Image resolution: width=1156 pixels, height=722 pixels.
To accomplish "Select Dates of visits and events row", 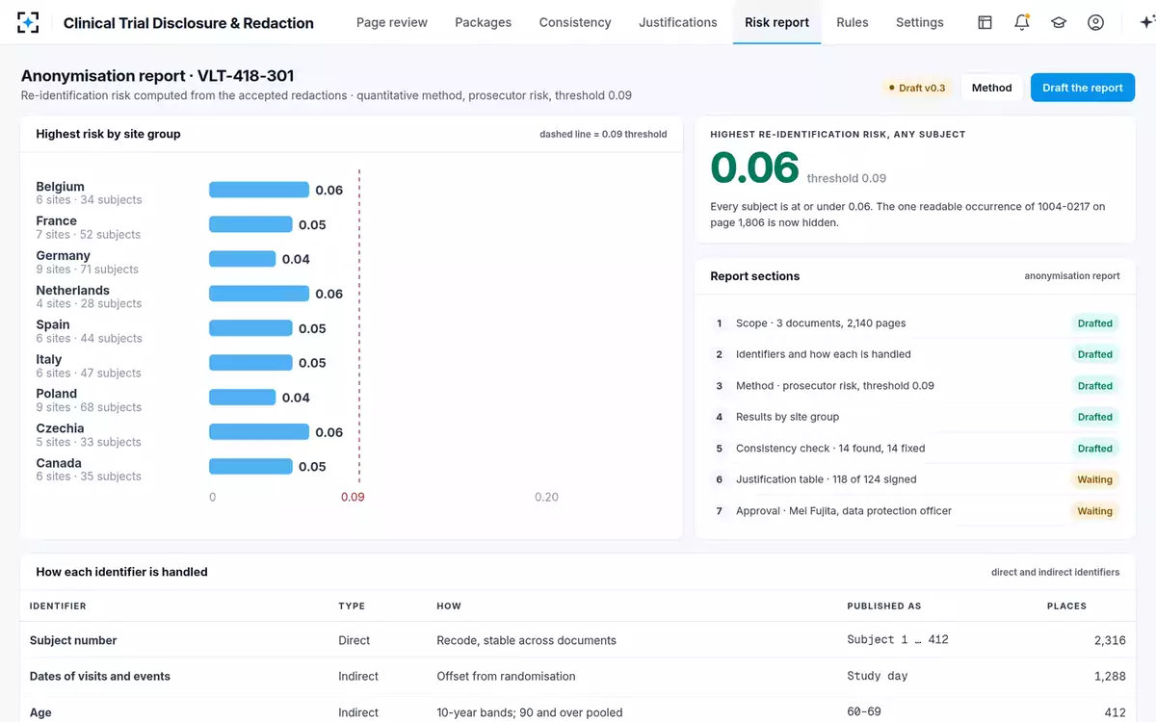I will click(578, 676).
